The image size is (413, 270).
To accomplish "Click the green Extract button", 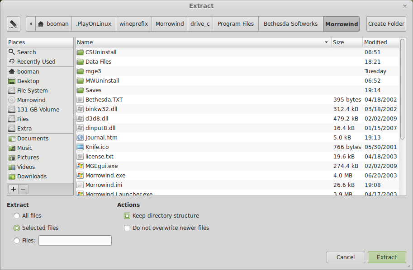I will click(387, 257).
